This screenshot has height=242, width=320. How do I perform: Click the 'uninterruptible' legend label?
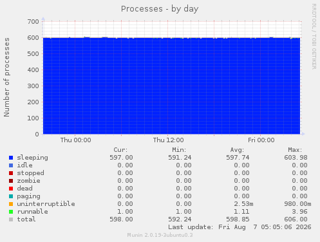click(x=46, y=204)
